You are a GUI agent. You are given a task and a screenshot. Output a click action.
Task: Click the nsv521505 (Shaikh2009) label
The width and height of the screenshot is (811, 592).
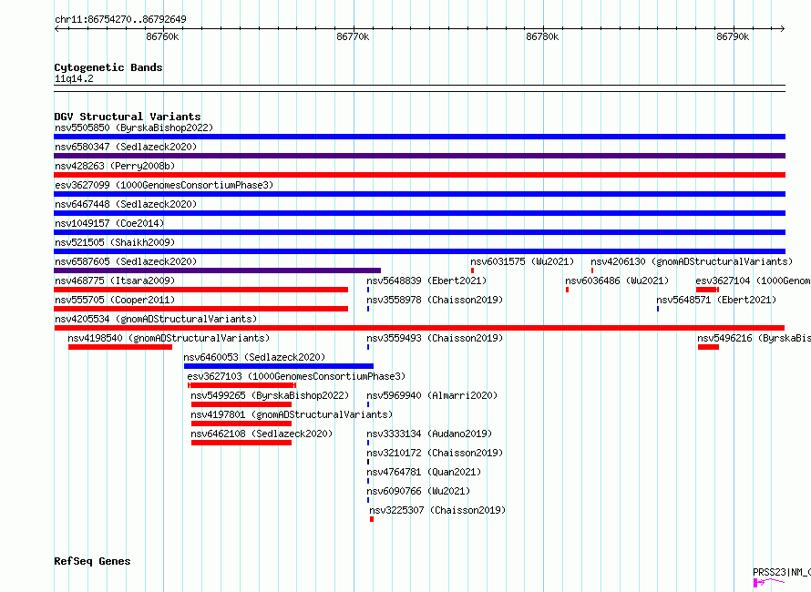pyautogui.click(x=115, y=242)
